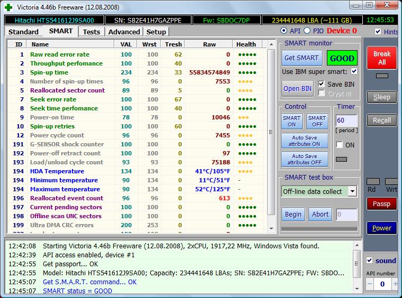Click the timer period input field
This screenshot has height=298, width=402.
click(x=346, y=120)
